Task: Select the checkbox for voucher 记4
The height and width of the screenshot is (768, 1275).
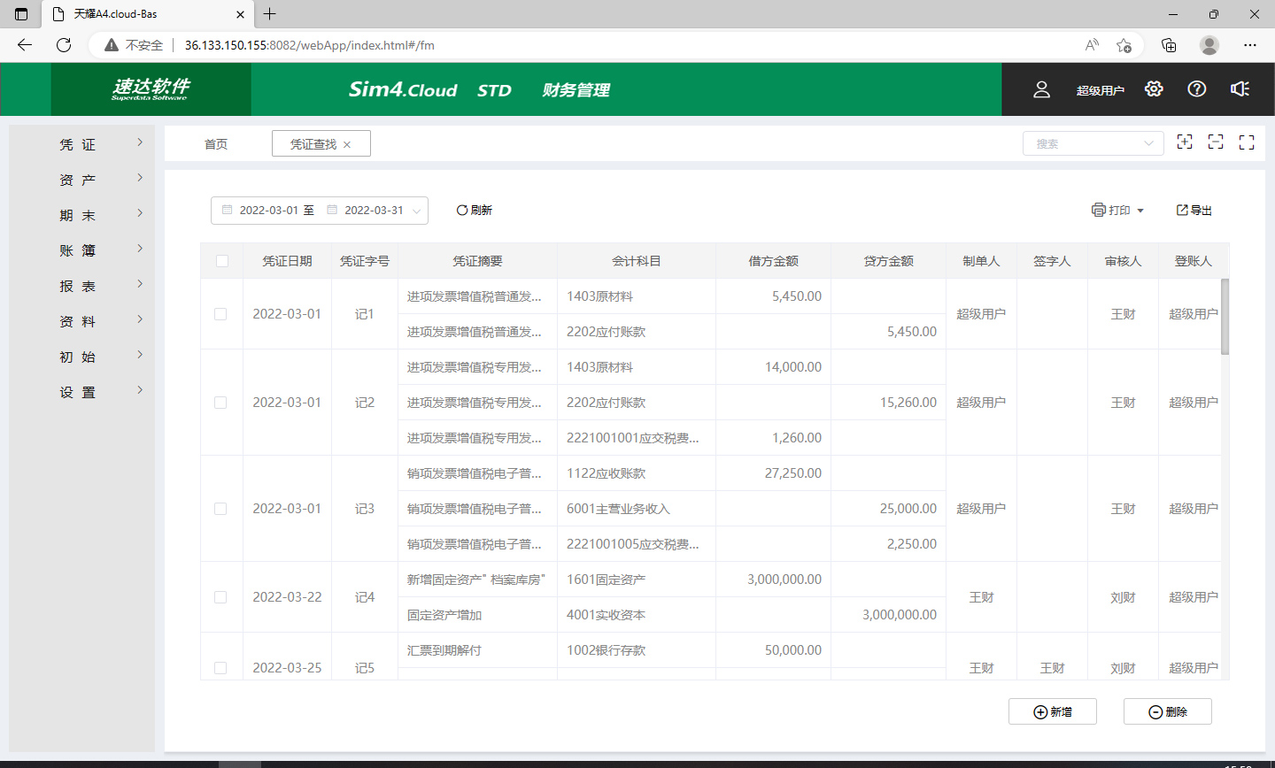Action: tap(220, 597)
